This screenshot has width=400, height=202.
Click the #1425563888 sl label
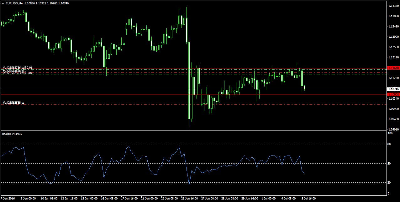point(13,71)
